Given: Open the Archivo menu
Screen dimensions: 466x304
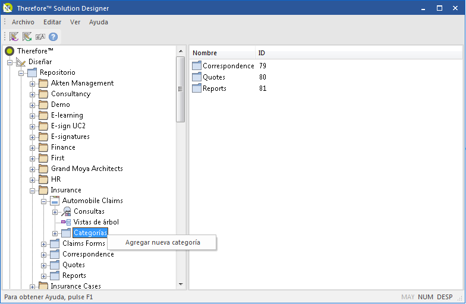Looking at the screenshot, I should [x=23, y=22].
